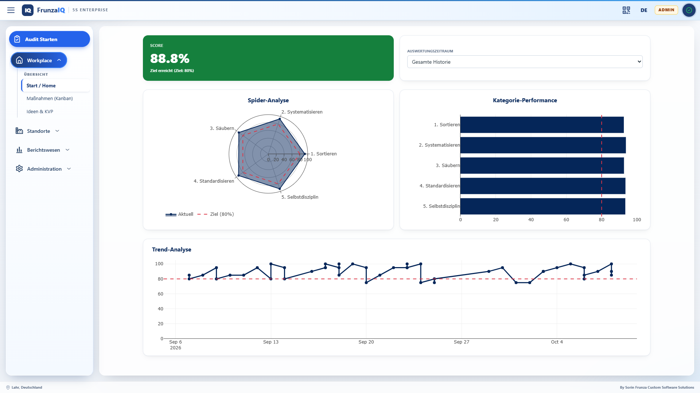700x393 pixels.
Task: Click the FrunzaIQ logo icon
Action: [x=28, y=10]
